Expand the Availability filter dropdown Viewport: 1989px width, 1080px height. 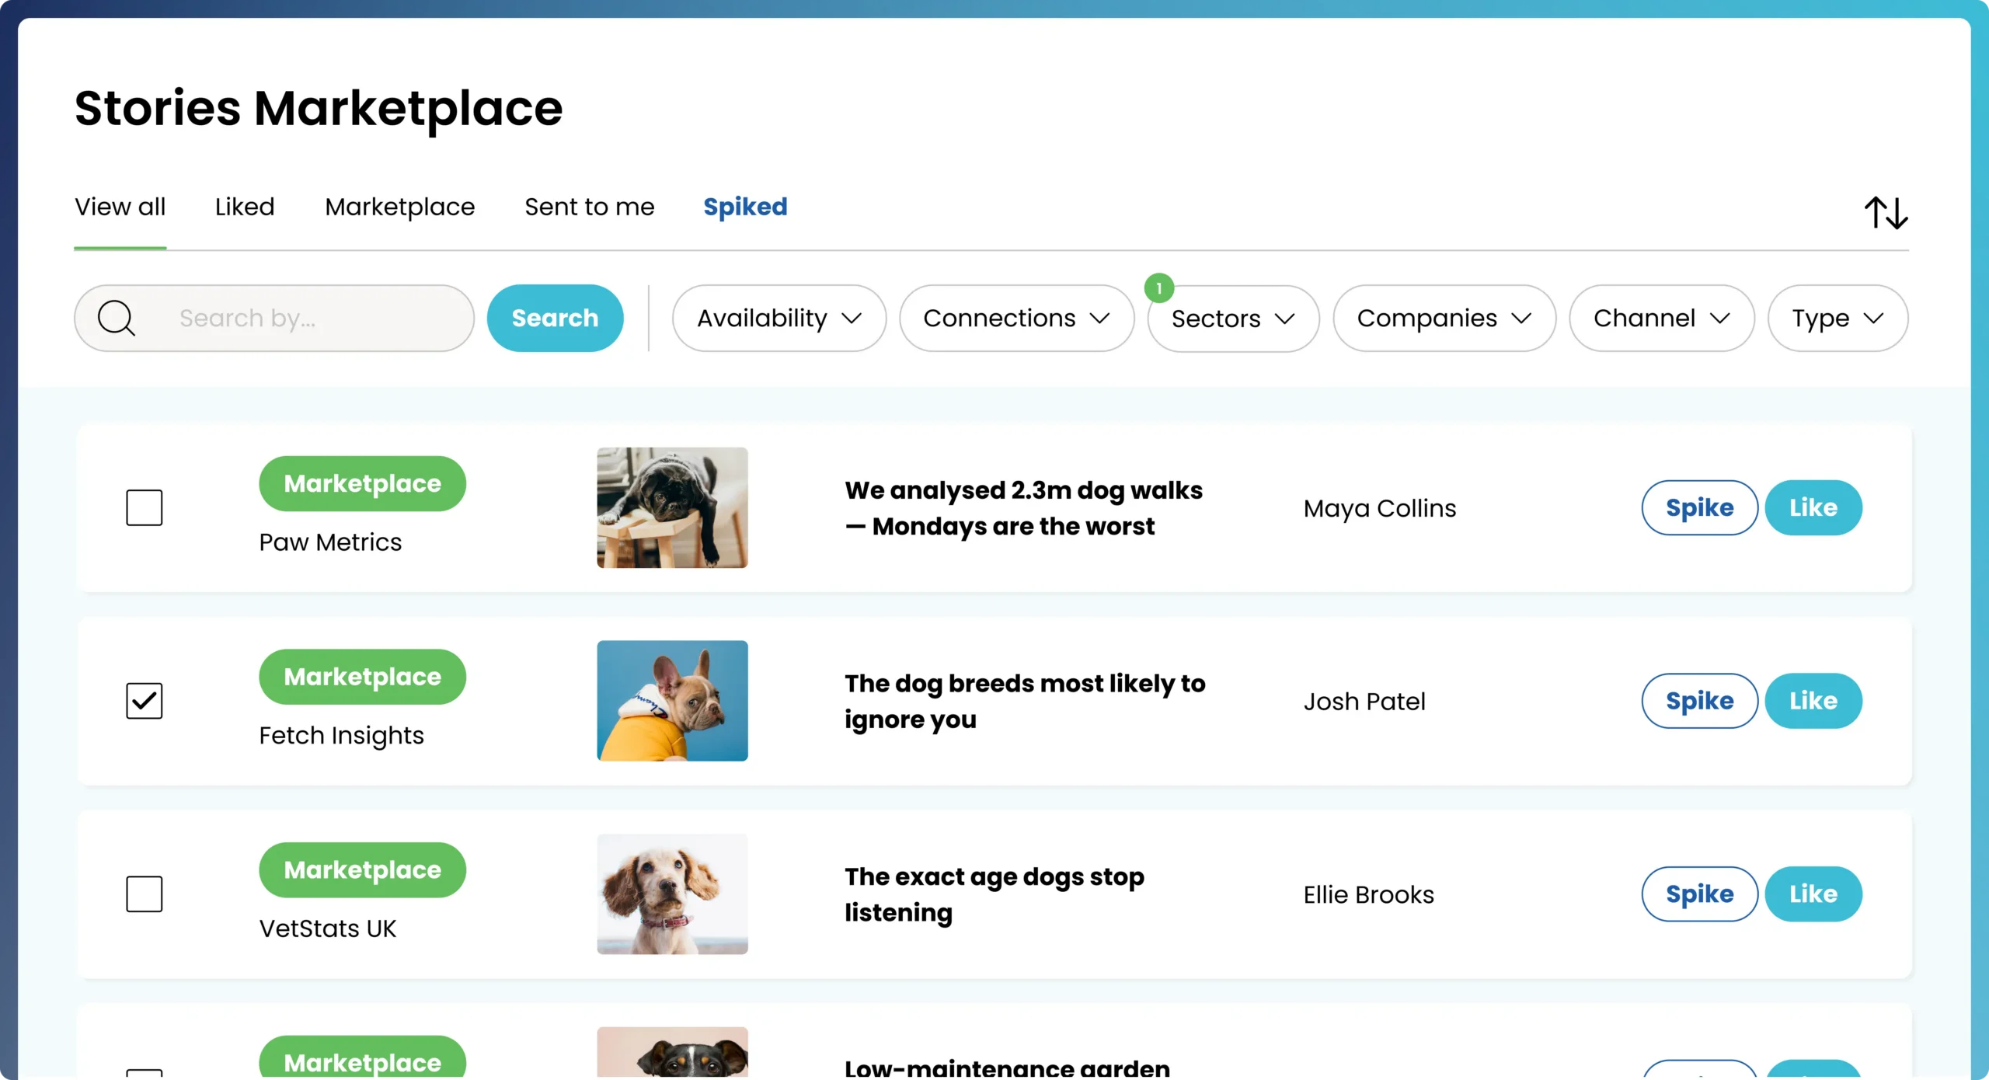point(779,318)
